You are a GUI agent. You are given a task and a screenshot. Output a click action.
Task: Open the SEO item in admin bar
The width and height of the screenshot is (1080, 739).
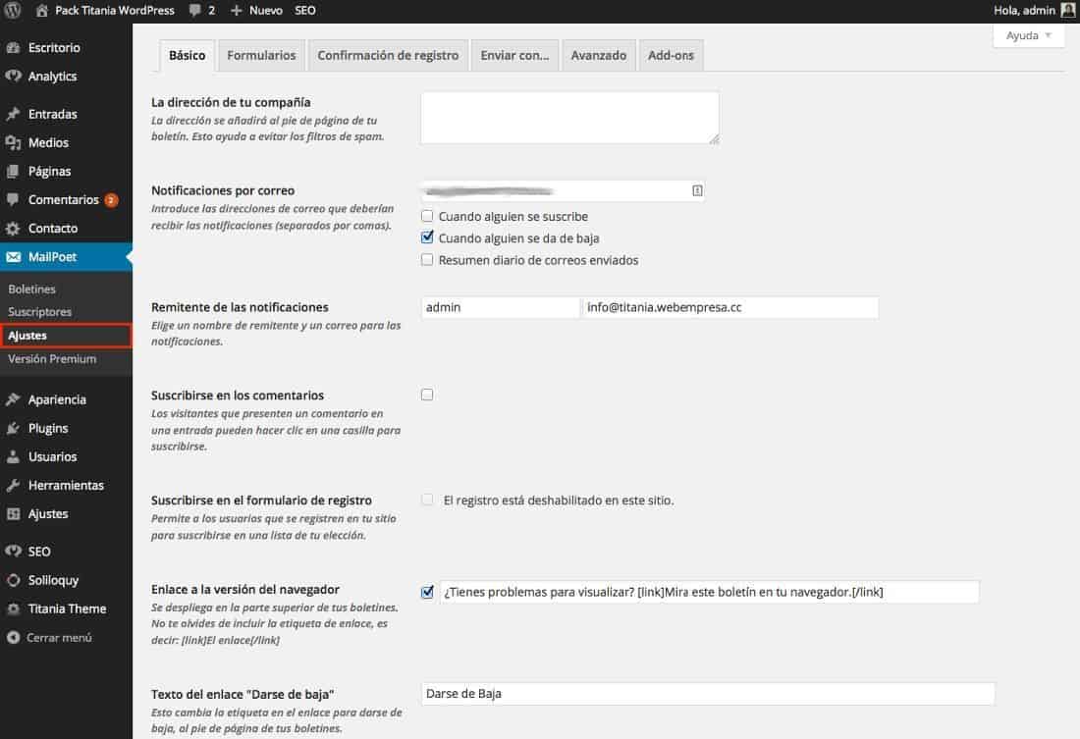tap(305, 11)
